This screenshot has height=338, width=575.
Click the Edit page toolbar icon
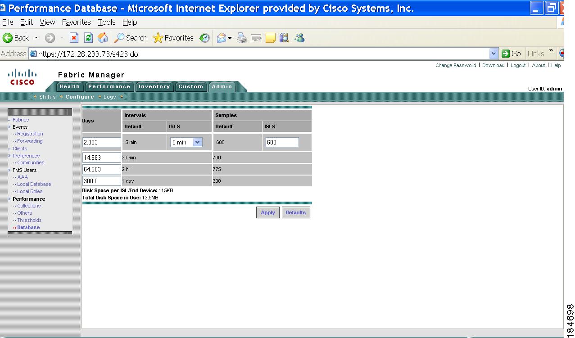point(256,38)
